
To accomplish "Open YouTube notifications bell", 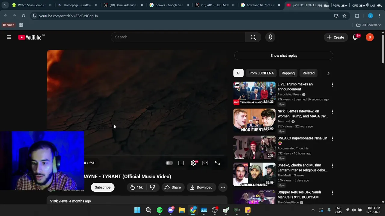I will [x=356, y=37].
